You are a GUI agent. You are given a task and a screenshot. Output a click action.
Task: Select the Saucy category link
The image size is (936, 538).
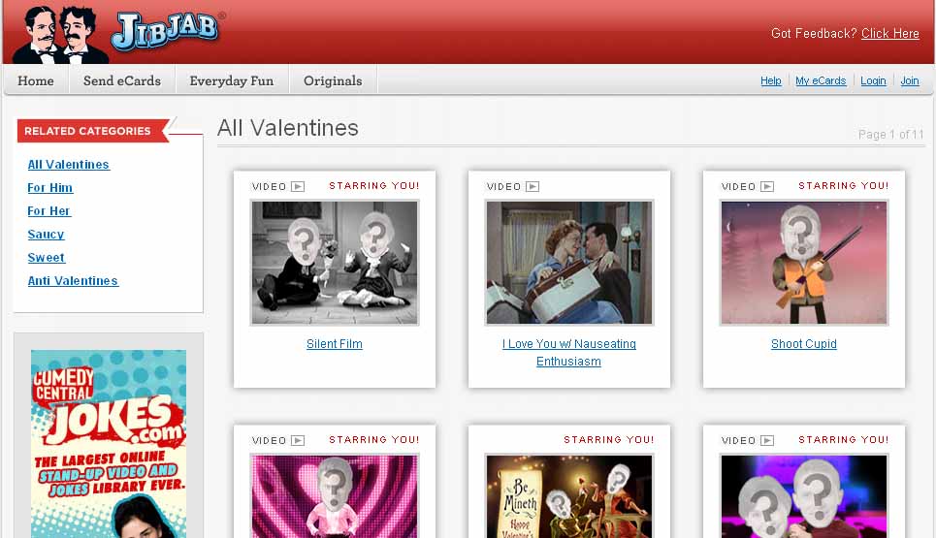pyautogui.click(x=46, y=235)
